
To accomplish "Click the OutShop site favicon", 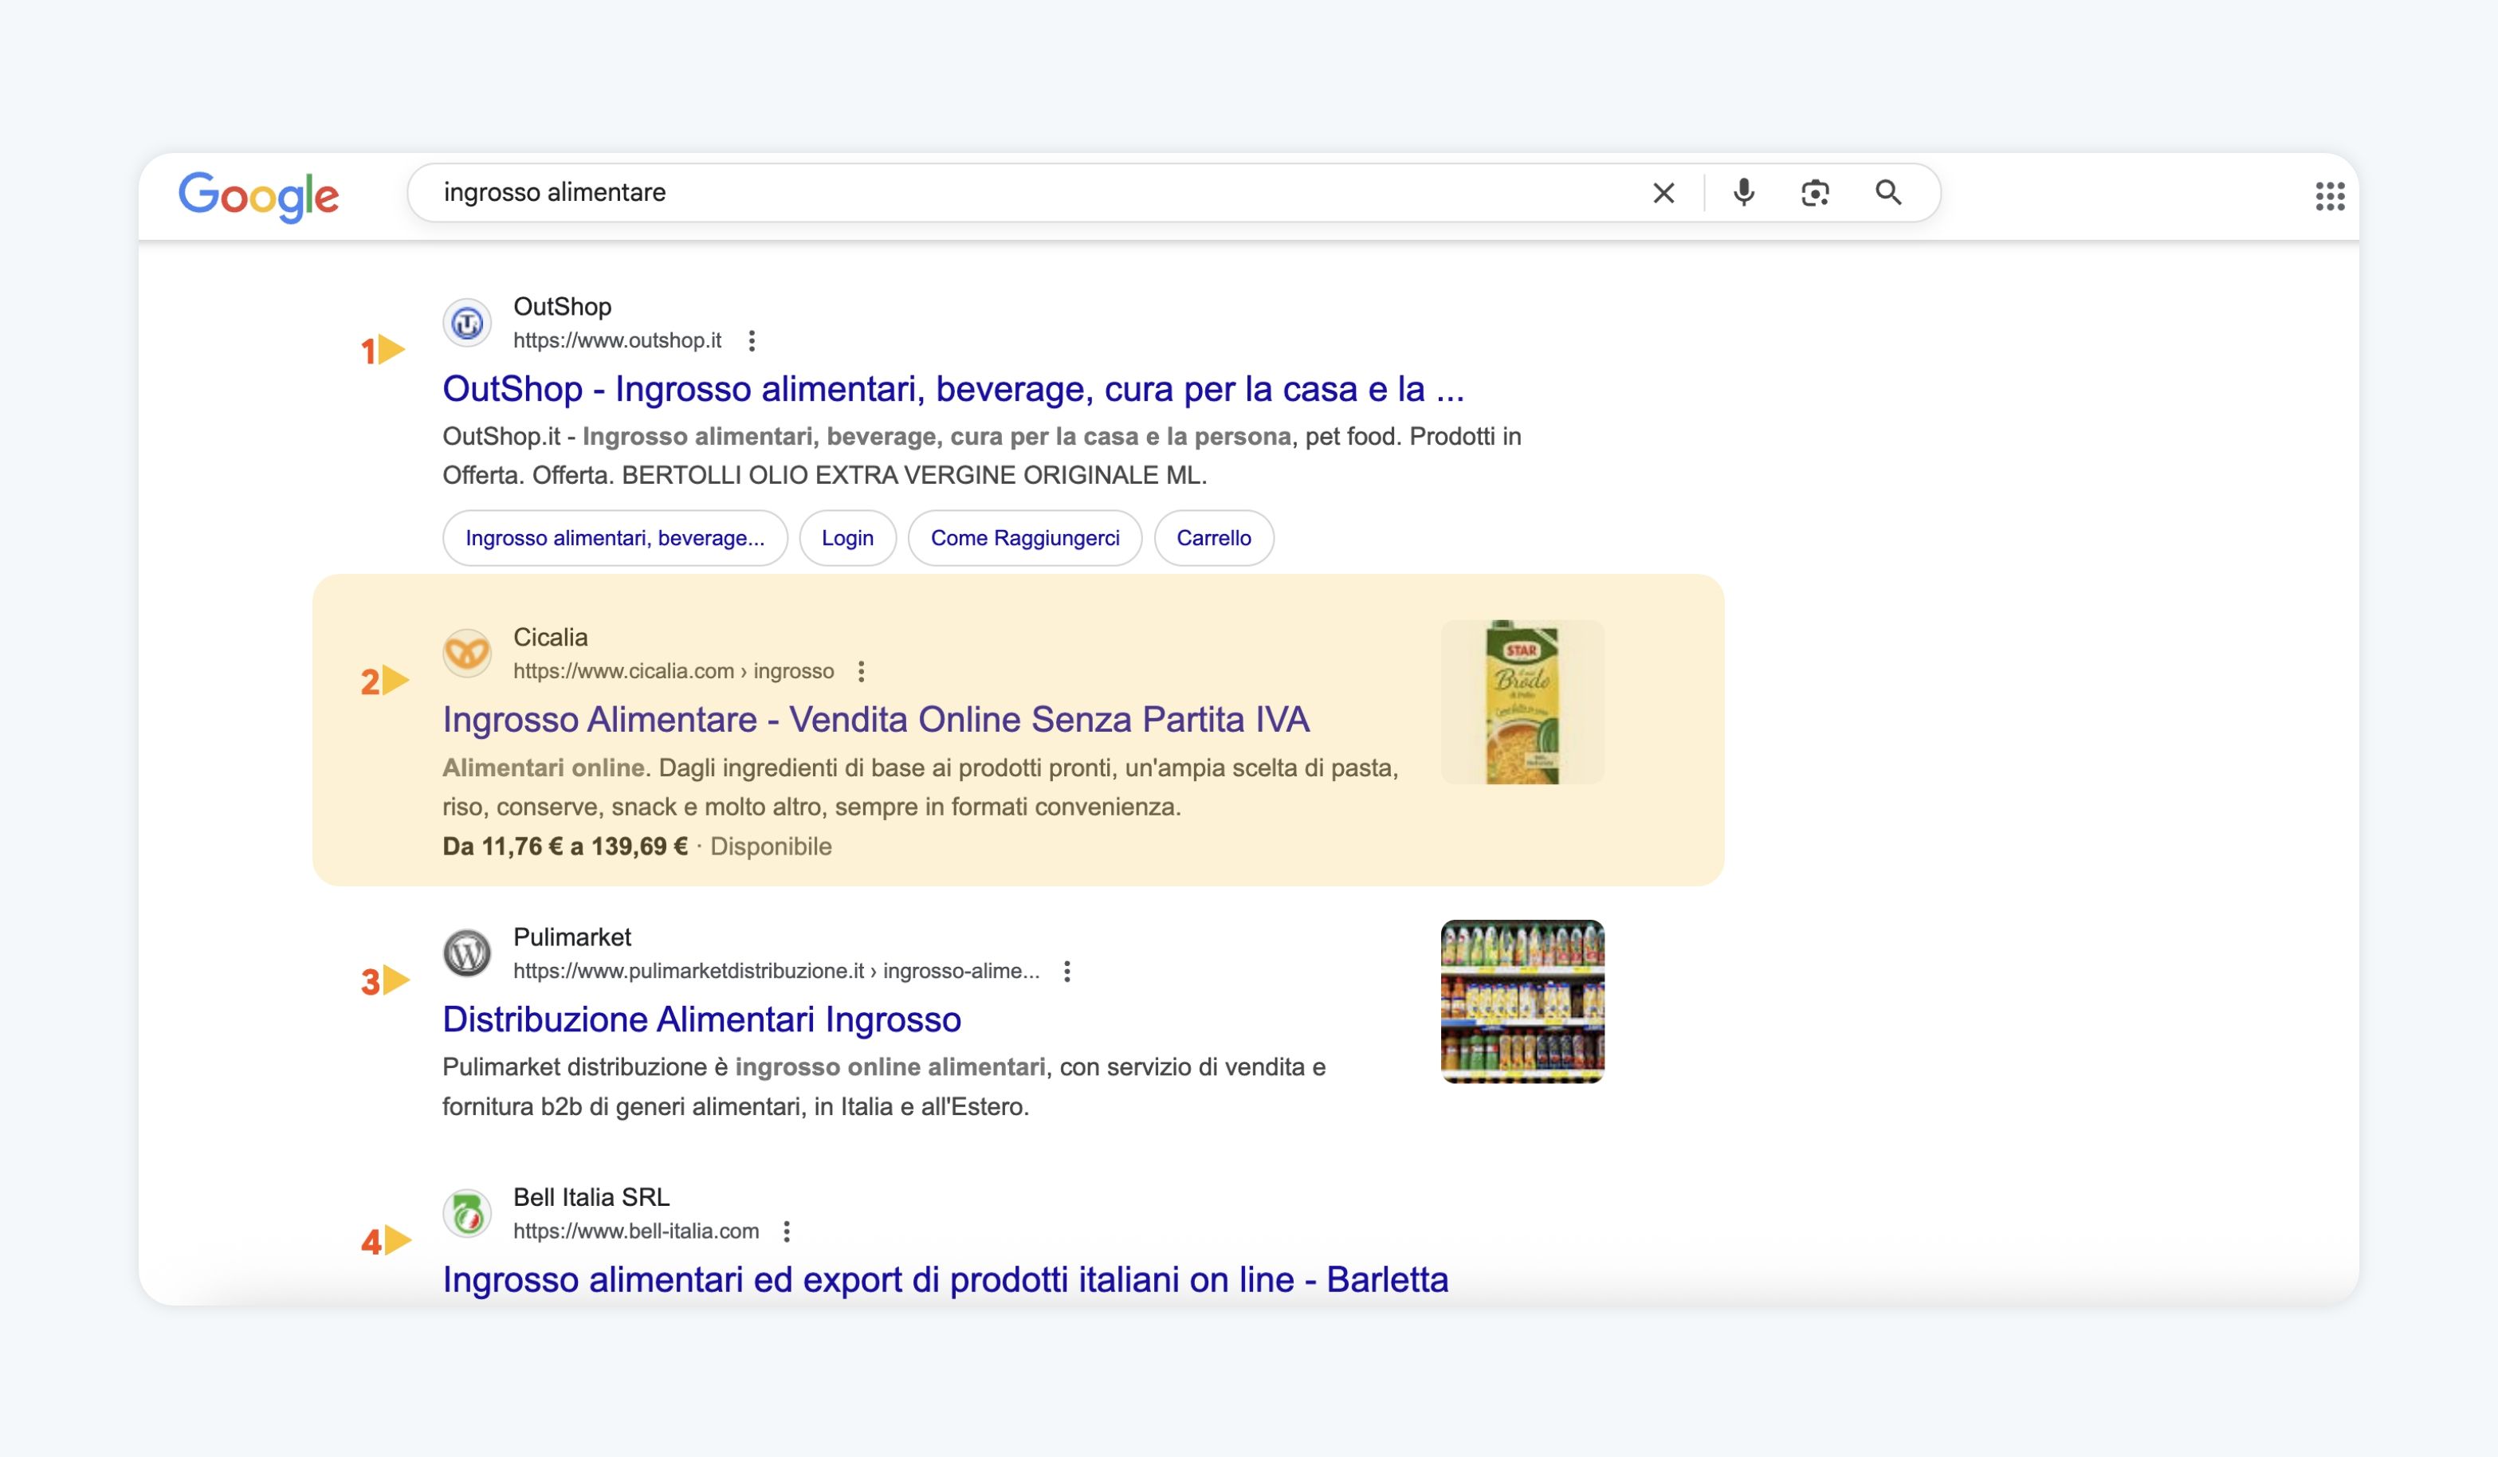I will tap(467, 323).
